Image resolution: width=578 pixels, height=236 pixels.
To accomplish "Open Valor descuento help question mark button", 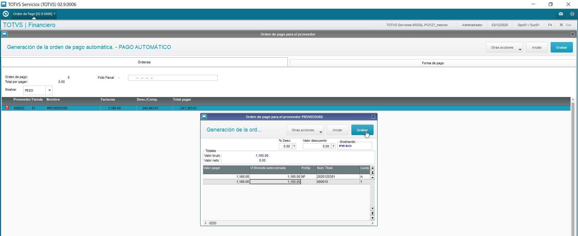I will pos(333,146).
